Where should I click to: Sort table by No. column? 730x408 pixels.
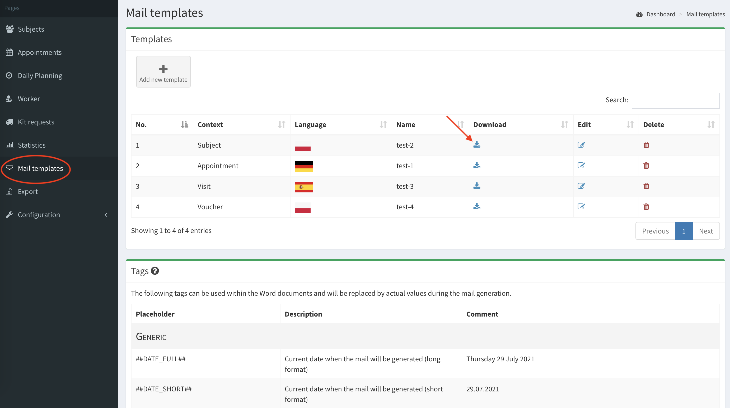(185, 124)
